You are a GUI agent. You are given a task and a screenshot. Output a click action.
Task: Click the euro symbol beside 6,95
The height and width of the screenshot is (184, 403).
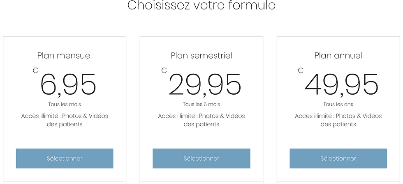tap(35, 70)
